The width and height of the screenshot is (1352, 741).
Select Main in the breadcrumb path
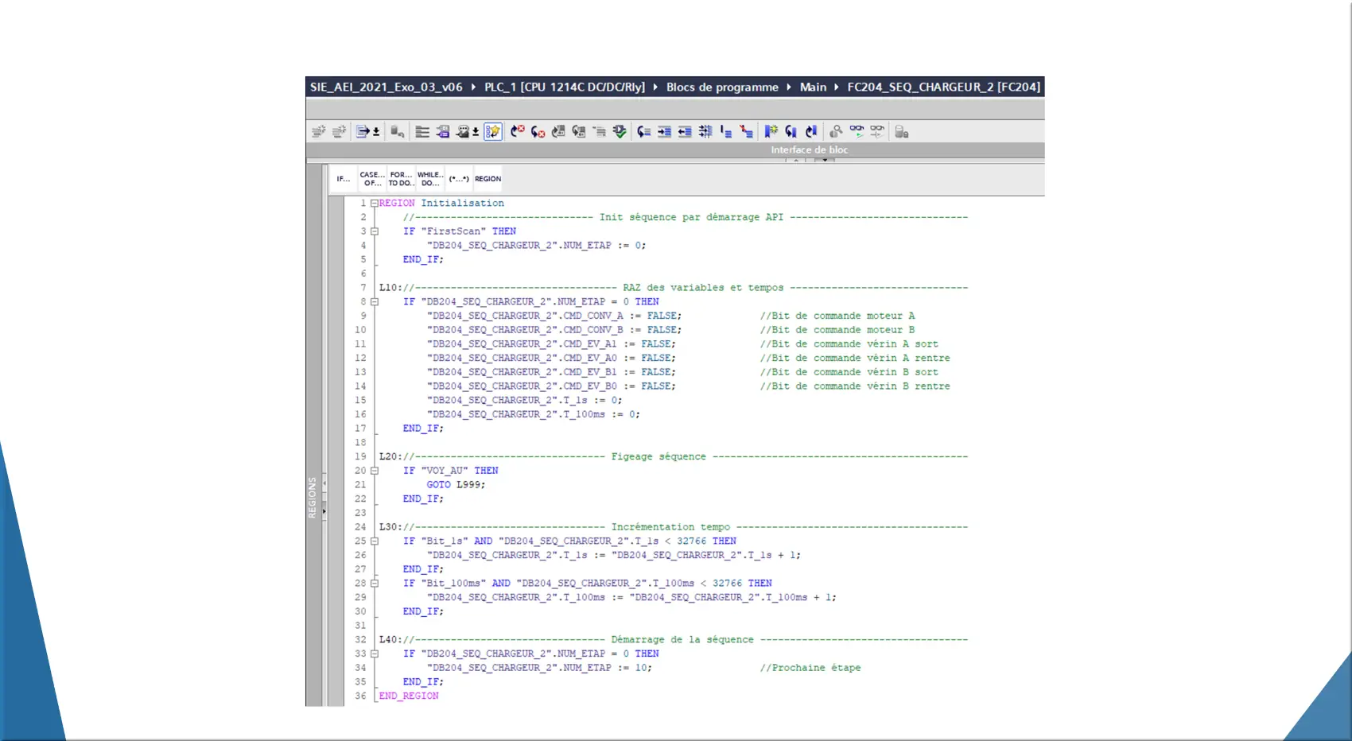[x=813, y=87]
